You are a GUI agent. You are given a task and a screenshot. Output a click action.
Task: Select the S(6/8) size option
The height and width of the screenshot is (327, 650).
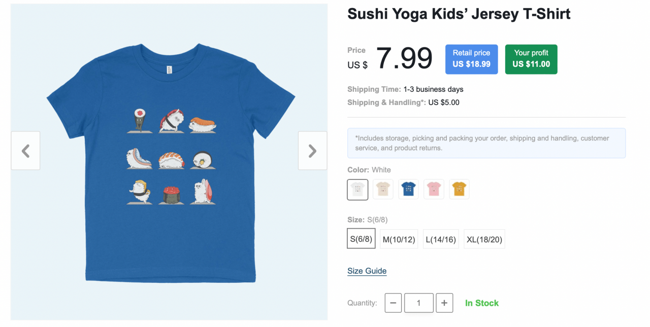(361, 238)
